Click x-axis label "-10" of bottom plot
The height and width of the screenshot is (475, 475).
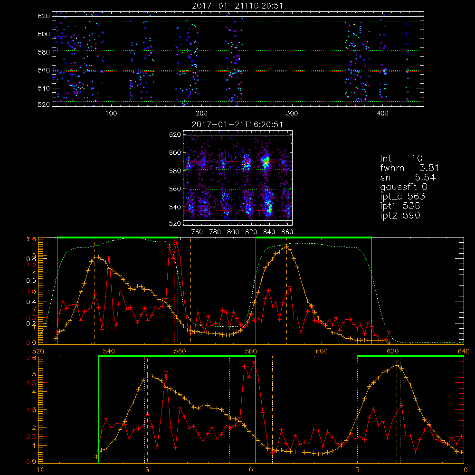38,470
